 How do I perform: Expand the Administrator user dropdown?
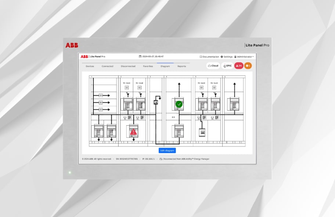244,57
